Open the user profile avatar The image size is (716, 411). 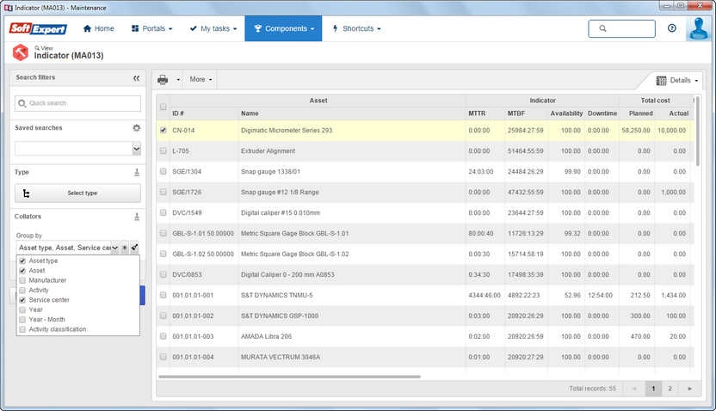click(x=698, y=28)
